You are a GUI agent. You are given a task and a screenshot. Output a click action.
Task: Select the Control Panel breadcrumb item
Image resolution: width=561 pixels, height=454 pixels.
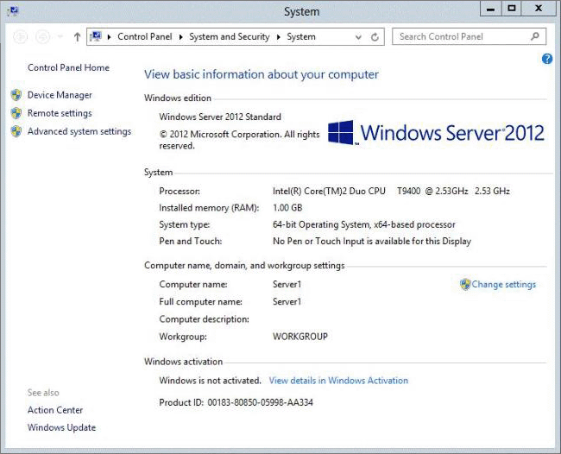(x=145, y=37)
